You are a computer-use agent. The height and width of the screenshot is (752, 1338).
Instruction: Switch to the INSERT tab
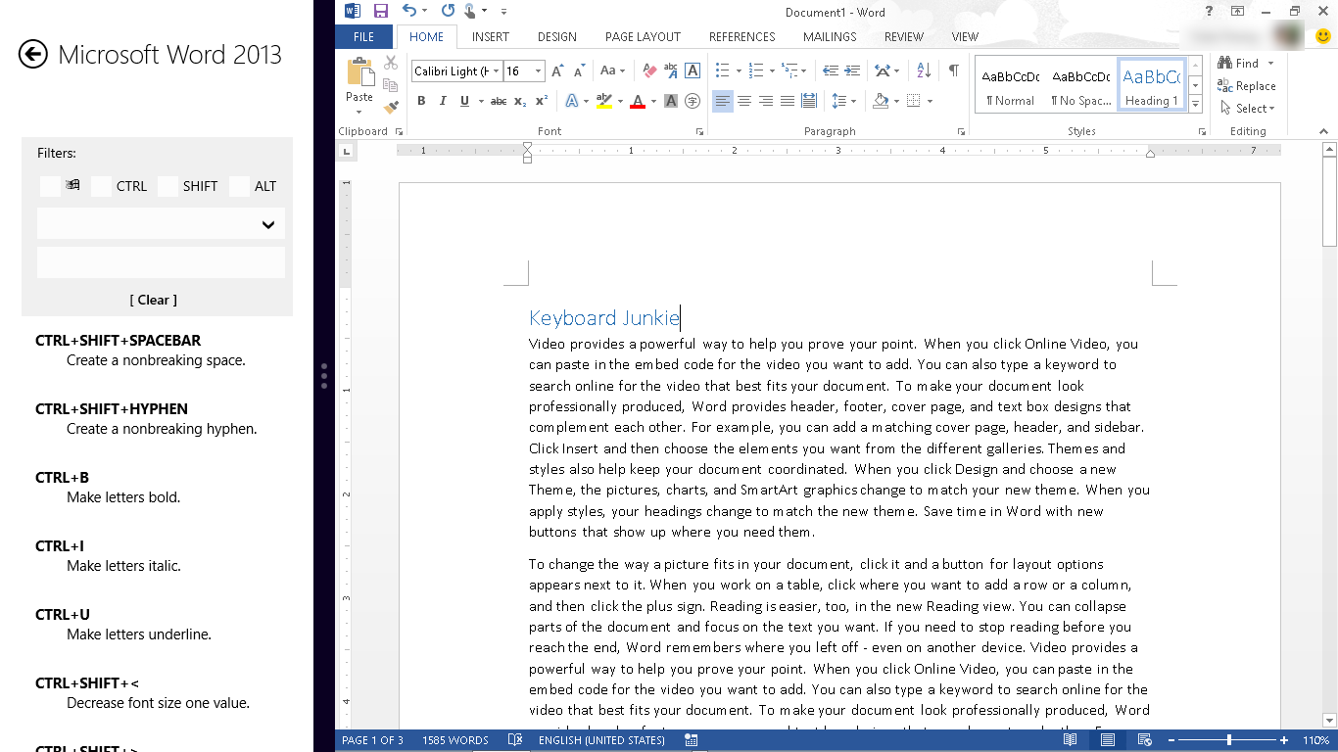tap(491, 37)
